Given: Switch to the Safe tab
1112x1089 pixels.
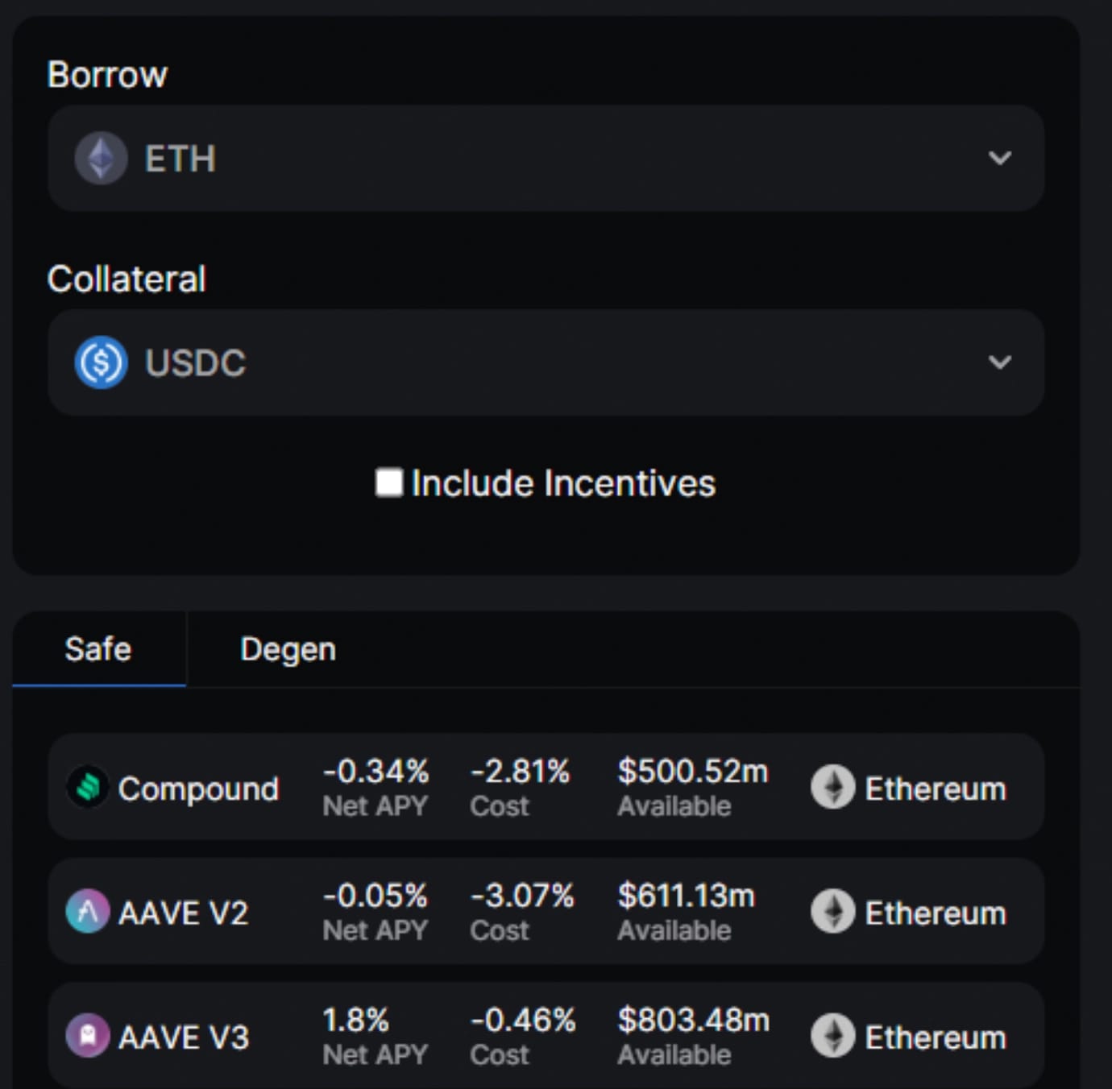Looking at the screenshot, I should (x=98, y=649).
